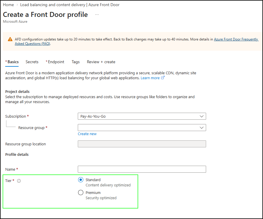Click the Name input field
The image size is (263, 219).
point(142,169)
